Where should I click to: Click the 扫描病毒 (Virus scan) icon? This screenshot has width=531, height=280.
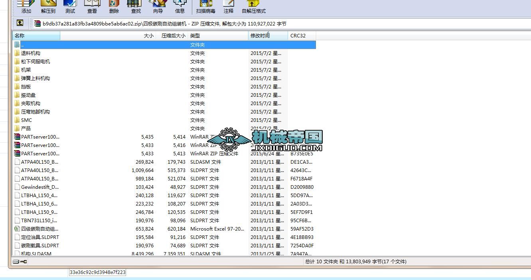(205, 4)
